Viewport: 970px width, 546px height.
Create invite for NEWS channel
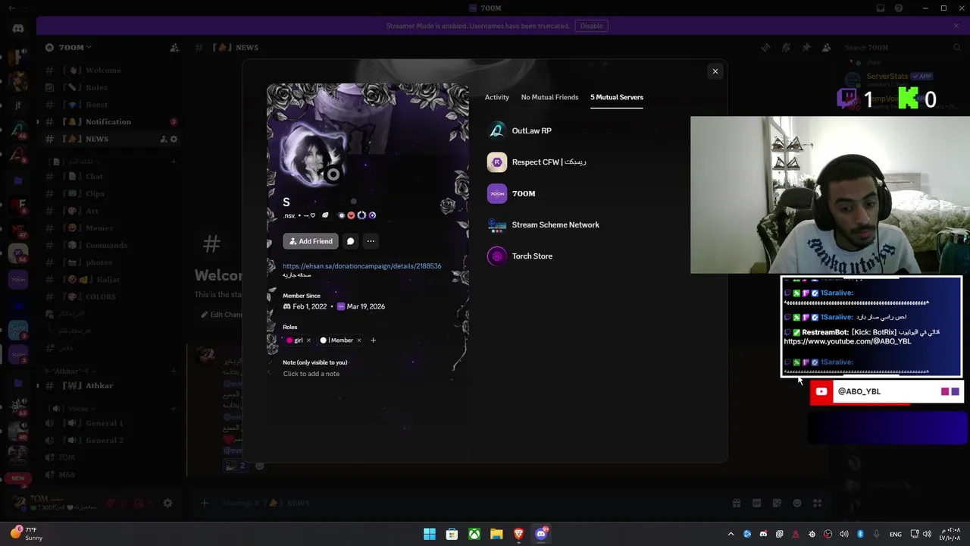[x=164, y=139]
